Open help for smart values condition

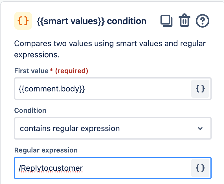pos(203,21)
